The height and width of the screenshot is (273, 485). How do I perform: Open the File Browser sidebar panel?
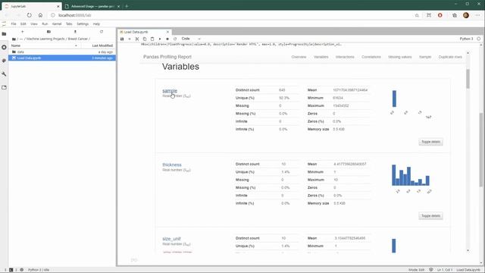coord(4,34)
